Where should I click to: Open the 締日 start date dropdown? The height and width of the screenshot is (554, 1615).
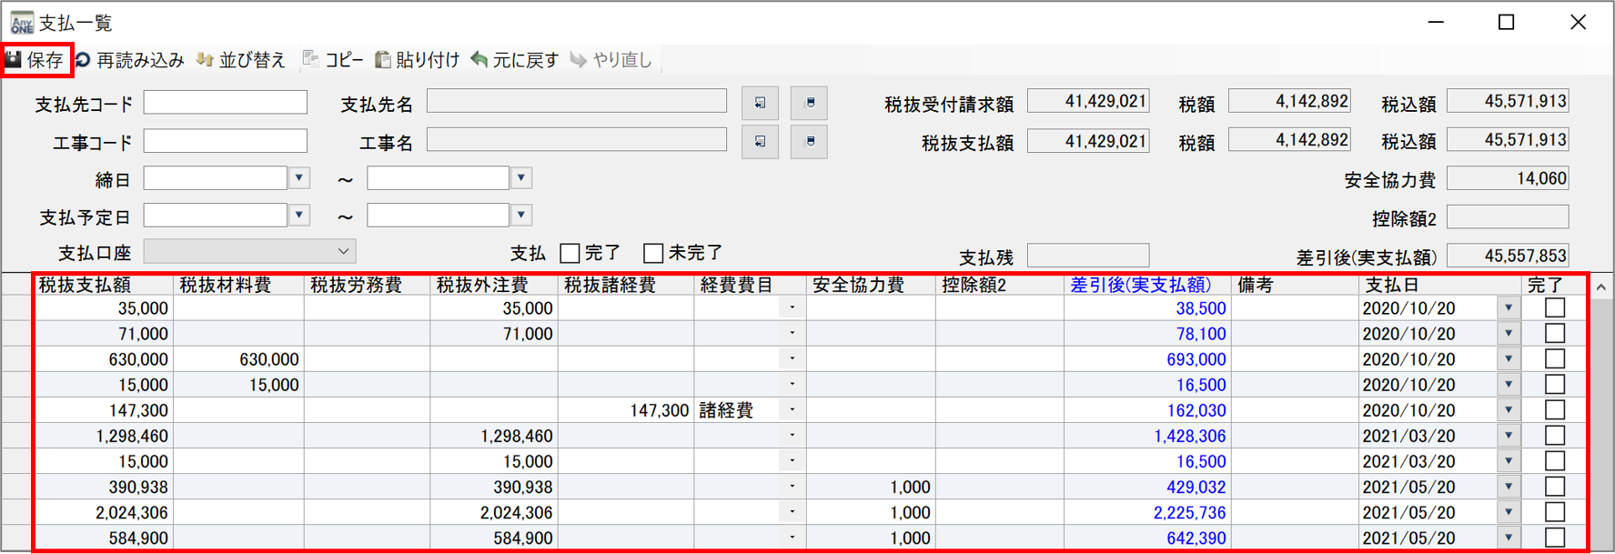[299, 178]
